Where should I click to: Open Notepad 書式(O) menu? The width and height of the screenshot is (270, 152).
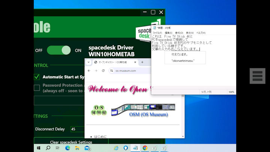click(x=179, y=33)
